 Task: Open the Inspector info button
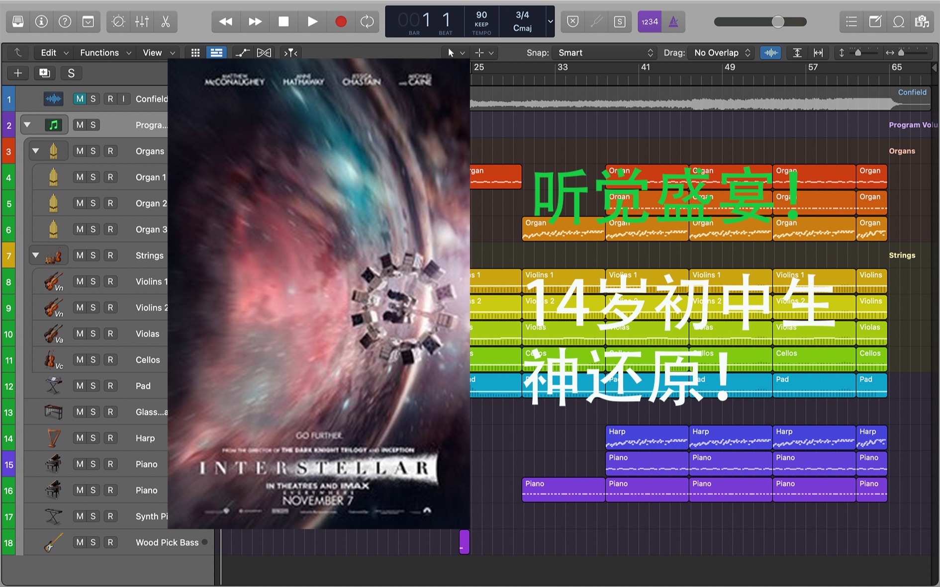[41, 21]
